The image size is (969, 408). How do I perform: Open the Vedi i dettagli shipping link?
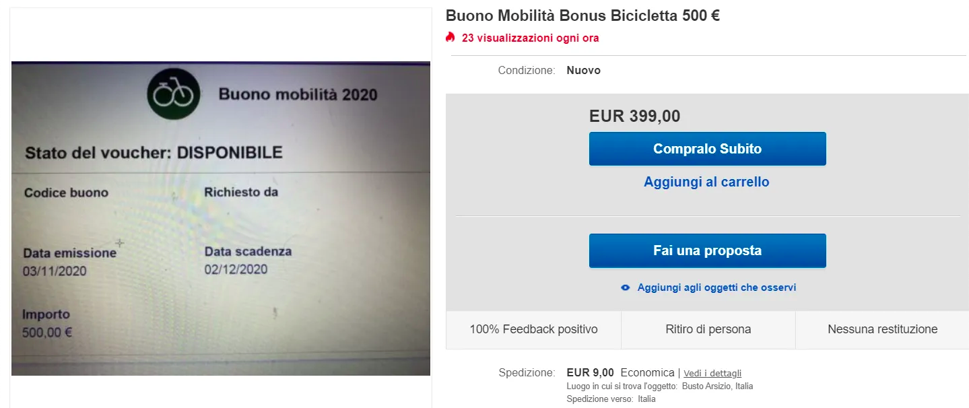point(712,373)
